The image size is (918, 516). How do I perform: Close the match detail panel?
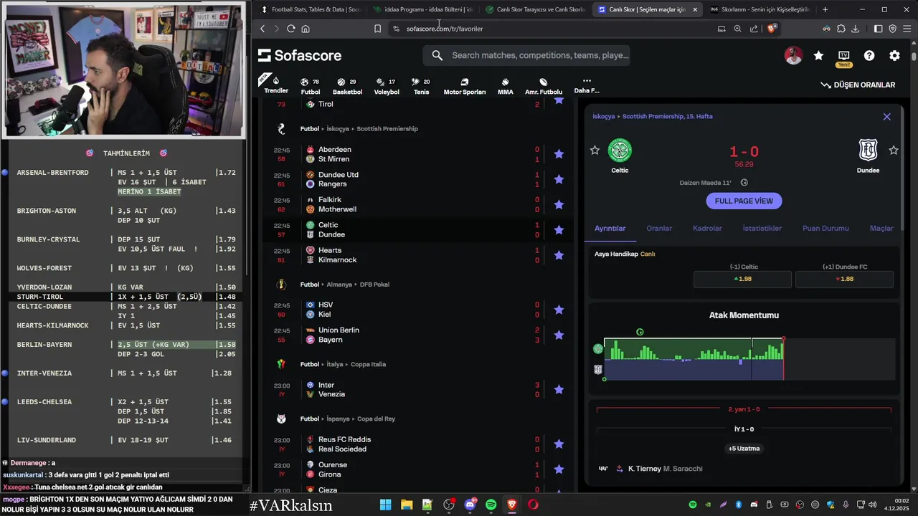pyautogui.click(x=886, y=116)
